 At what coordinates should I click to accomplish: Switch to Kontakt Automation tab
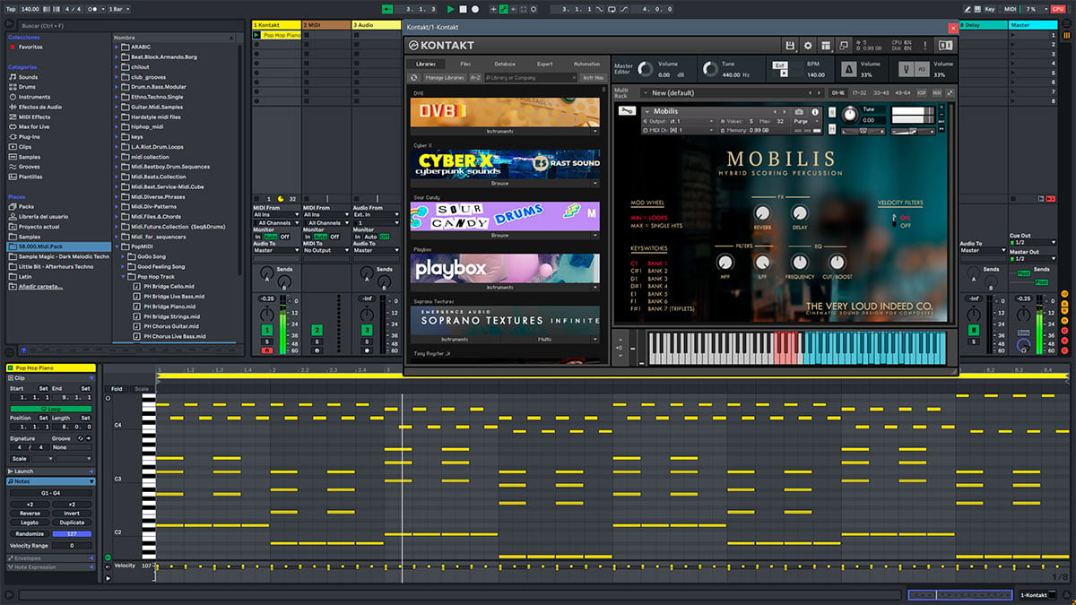[x=586, y=65]
